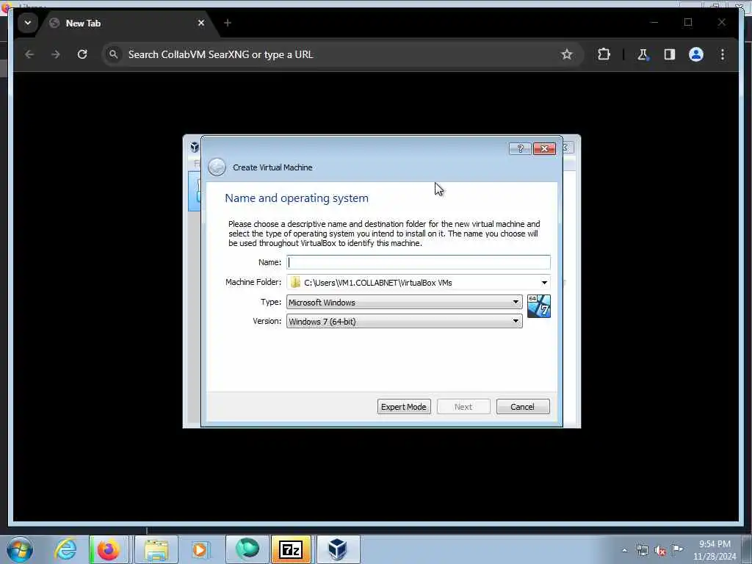Show hidden tray icons arrow
The height and width of the screenshot is (564, 752).
point(624,550)
